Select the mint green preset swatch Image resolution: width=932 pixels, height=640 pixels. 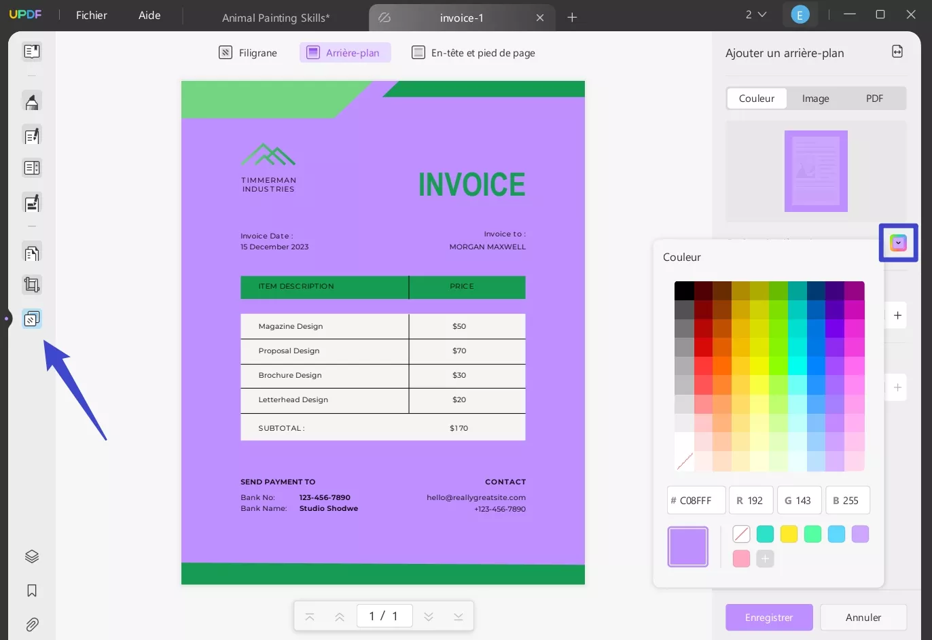click(x=812, y=534)
